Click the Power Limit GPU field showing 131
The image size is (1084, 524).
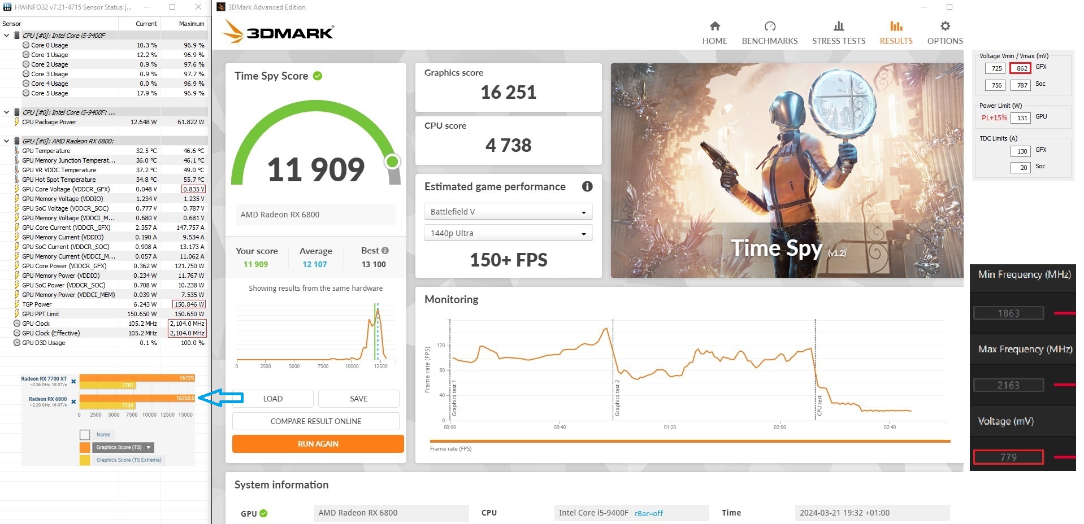coord(1020,118)
